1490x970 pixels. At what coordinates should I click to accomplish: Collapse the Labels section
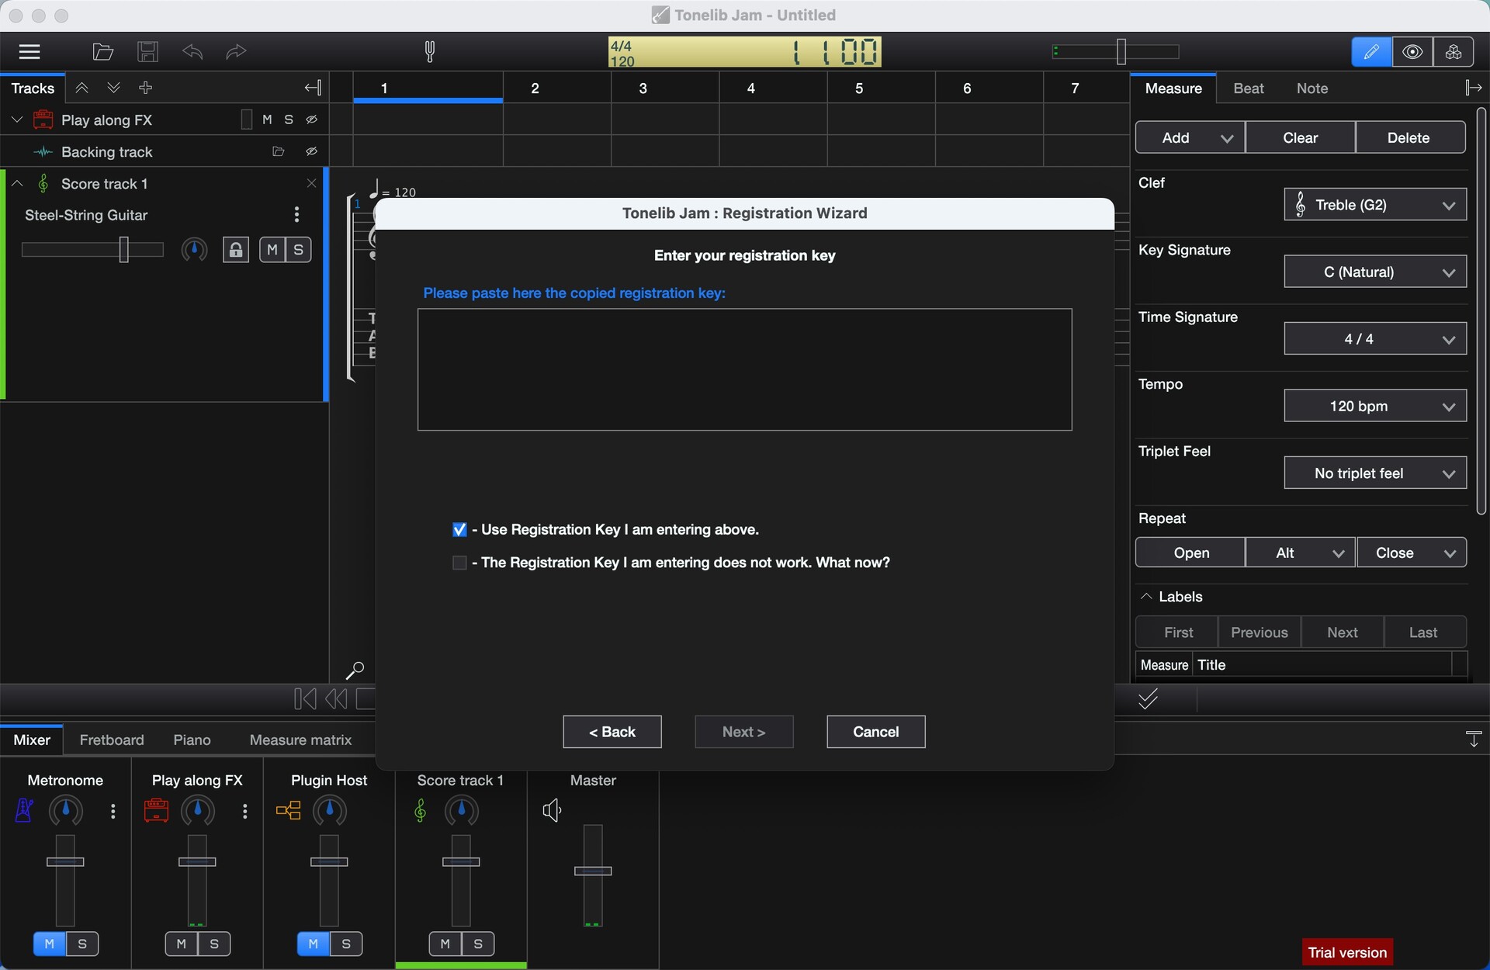(1146, 596)
